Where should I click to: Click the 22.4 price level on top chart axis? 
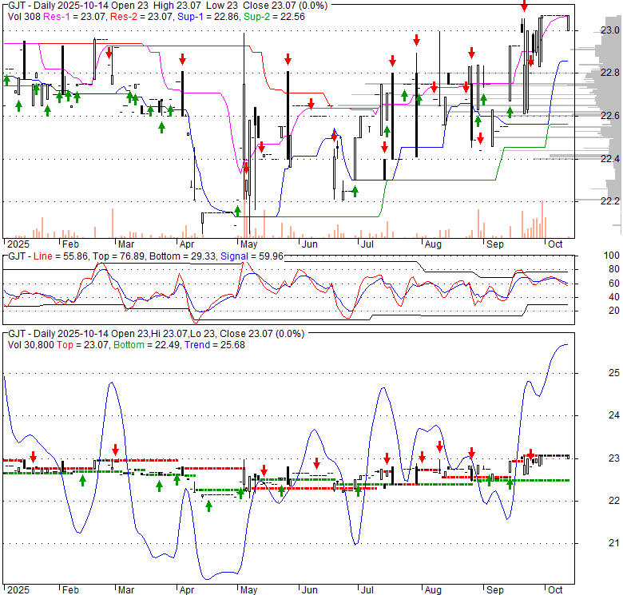click(609, 159)
